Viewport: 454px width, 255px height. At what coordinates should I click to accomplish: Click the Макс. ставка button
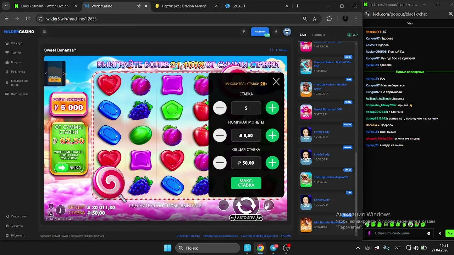246,183
